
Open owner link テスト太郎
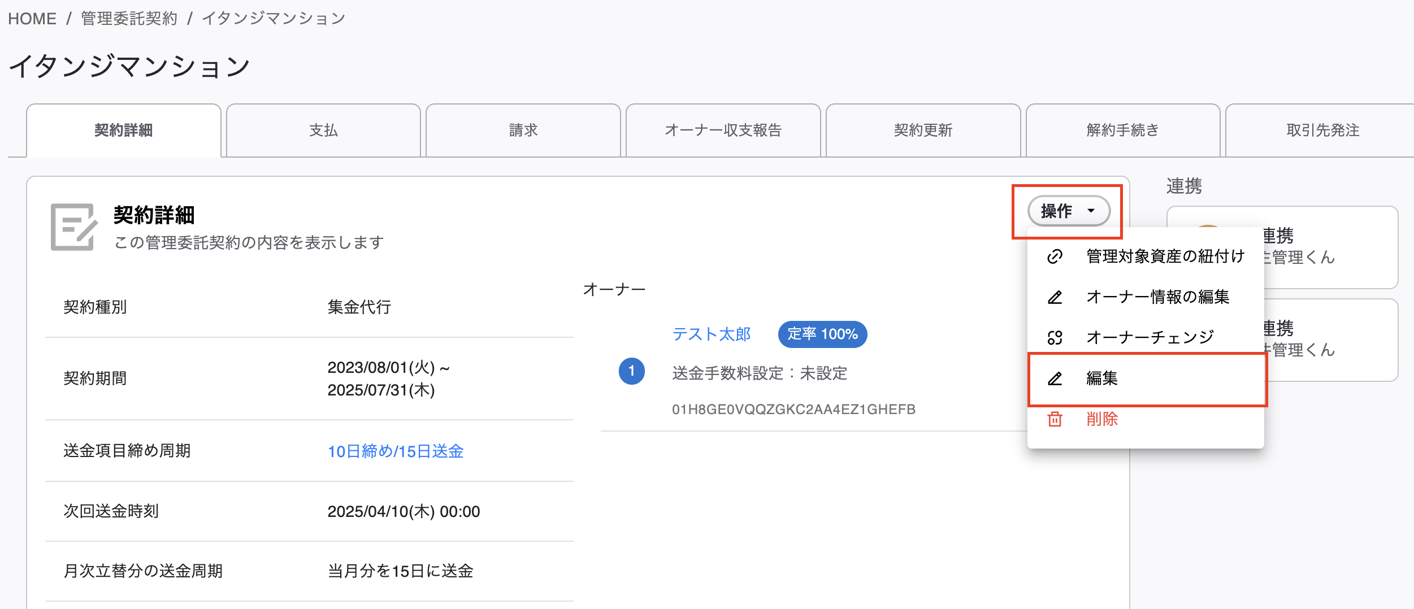712,334
